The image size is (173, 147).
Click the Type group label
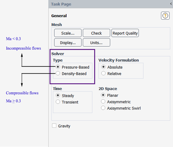click(58, 60)
